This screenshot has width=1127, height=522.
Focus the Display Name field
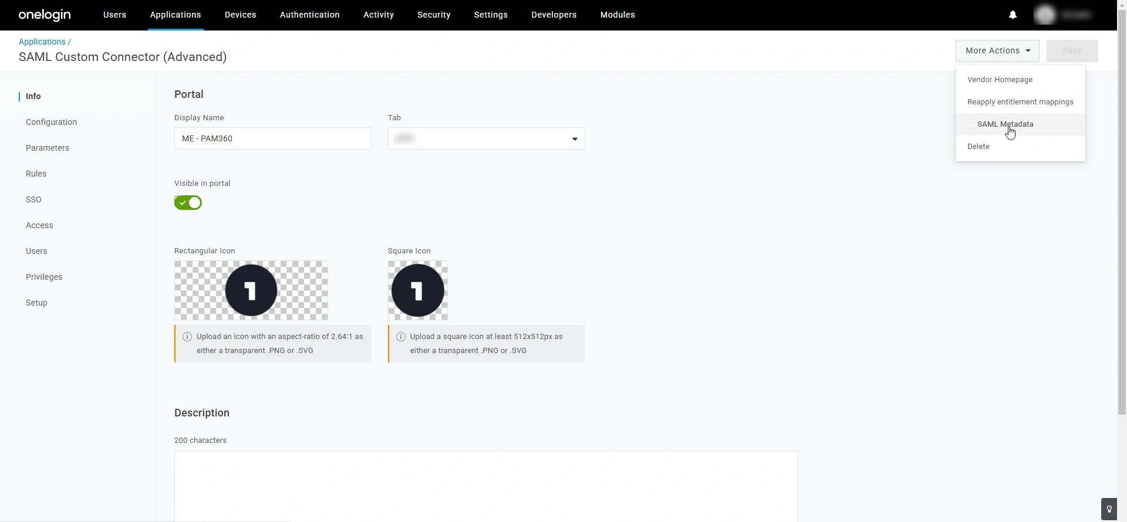coord(273,138)
